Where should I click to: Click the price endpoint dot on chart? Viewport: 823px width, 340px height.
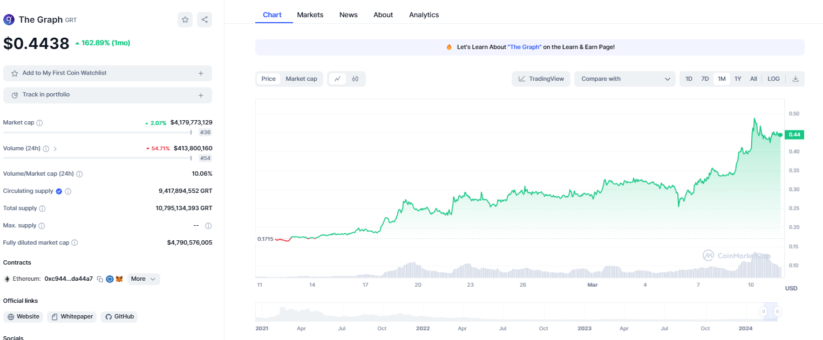click(x=780, y=135)
